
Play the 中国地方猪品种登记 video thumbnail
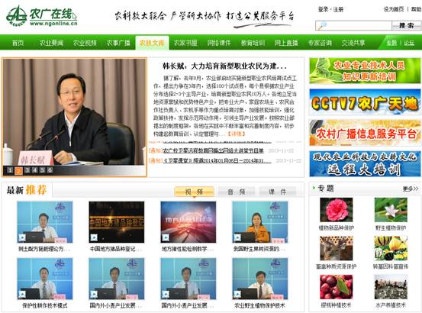tap(117, 222)
